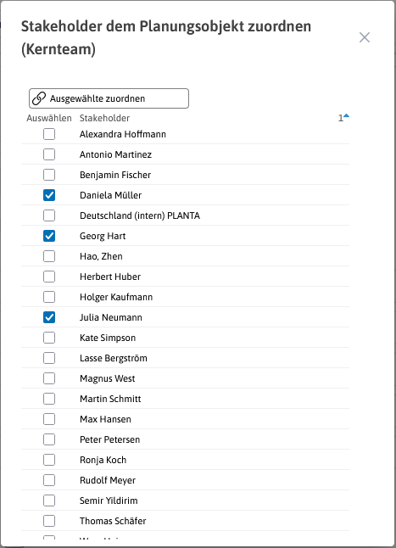Check the Thomas Schäfer checkbox

point(49,521)
